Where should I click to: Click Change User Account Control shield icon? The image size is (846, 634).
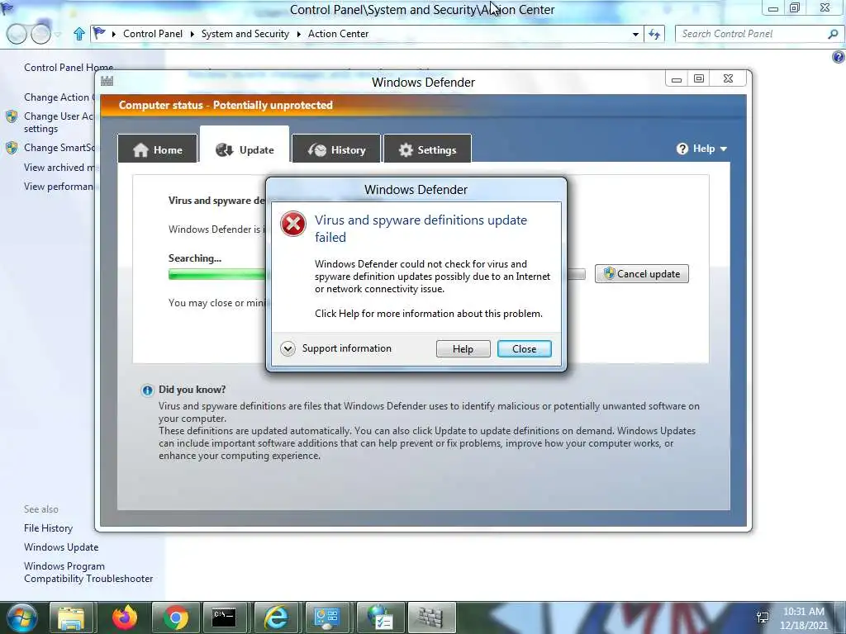[12, 116]
